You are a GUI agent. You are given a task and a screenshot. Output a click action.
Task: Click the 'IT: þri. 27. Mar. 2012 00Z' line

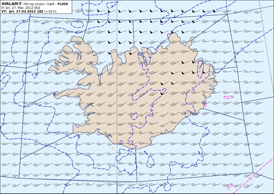[21, 8]
